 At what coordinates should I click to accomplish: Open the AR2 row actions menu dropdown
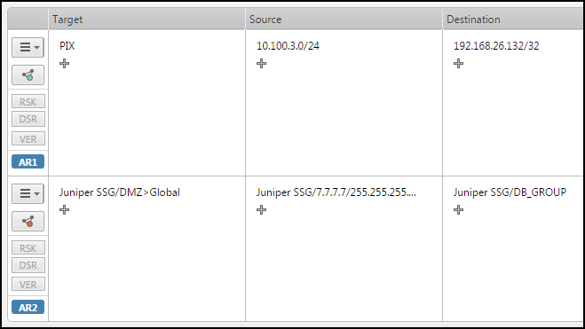[x=28, y=193]
